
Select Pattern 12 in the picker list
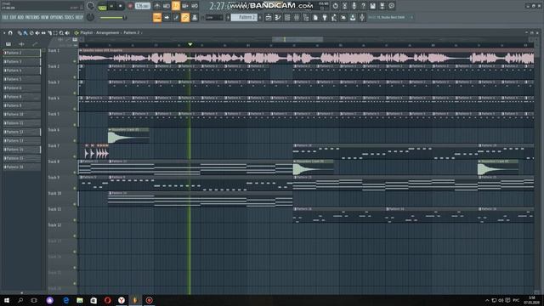[21, 132]
